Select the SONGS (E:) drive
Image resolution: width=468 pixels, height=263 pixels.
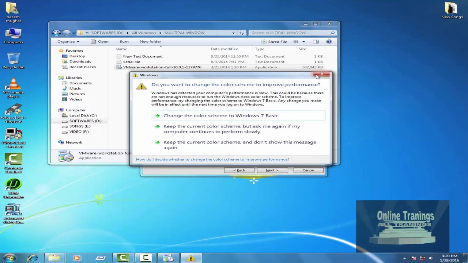coord(80,126)
